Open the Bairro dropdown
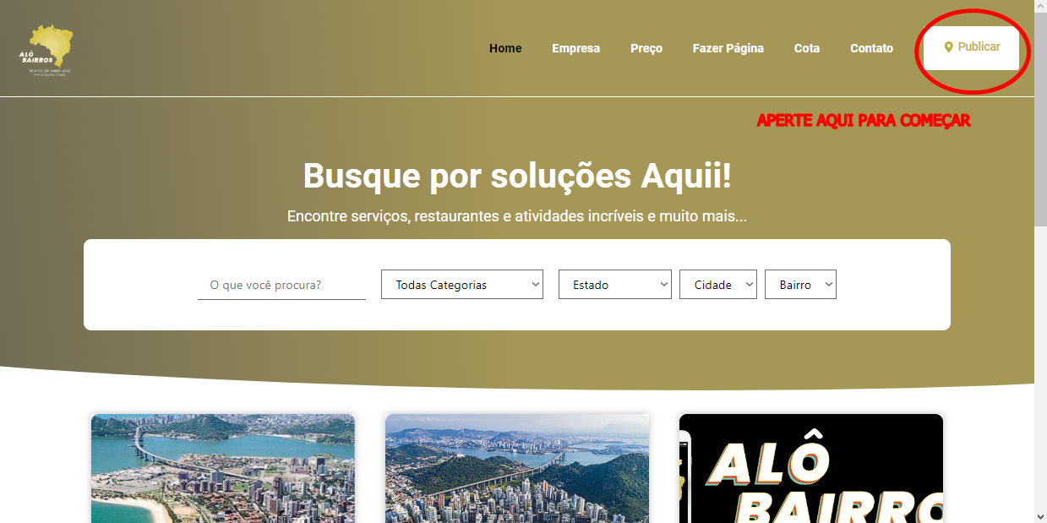The image size is (1047, 523). tap(800, 285)
